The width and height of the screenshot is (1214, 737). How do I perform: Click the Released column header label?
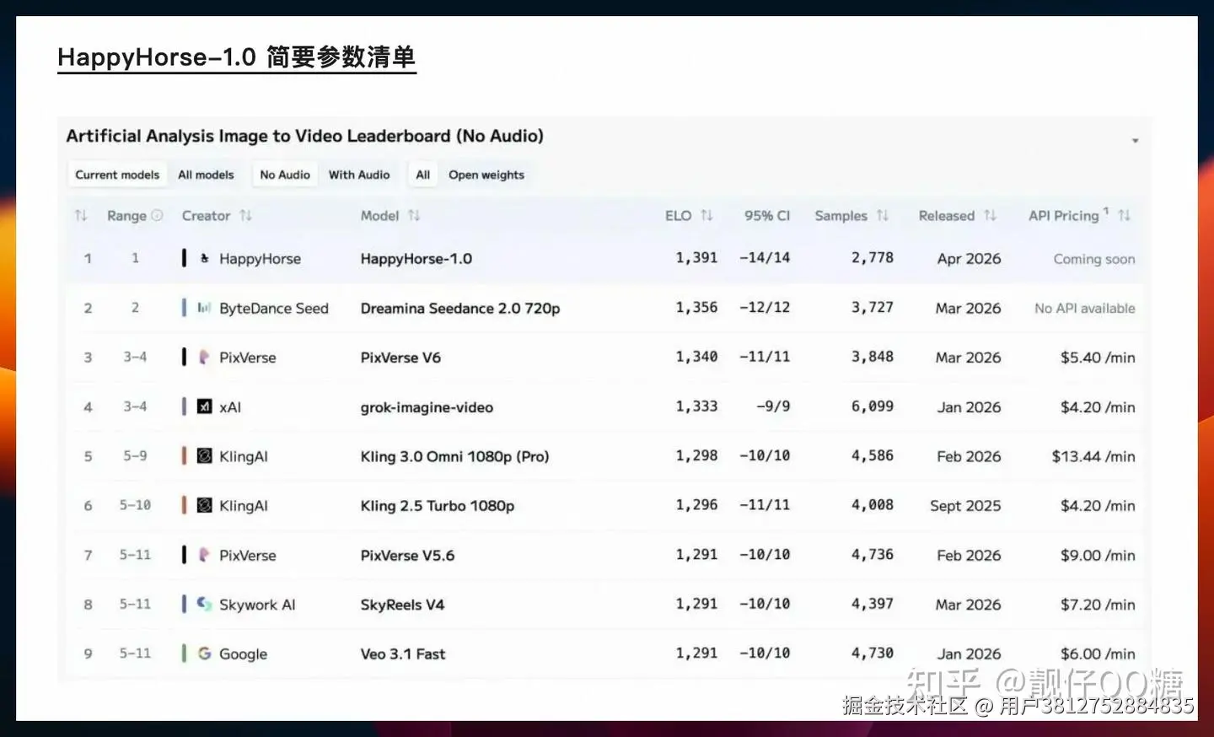(x=947, y=216)
